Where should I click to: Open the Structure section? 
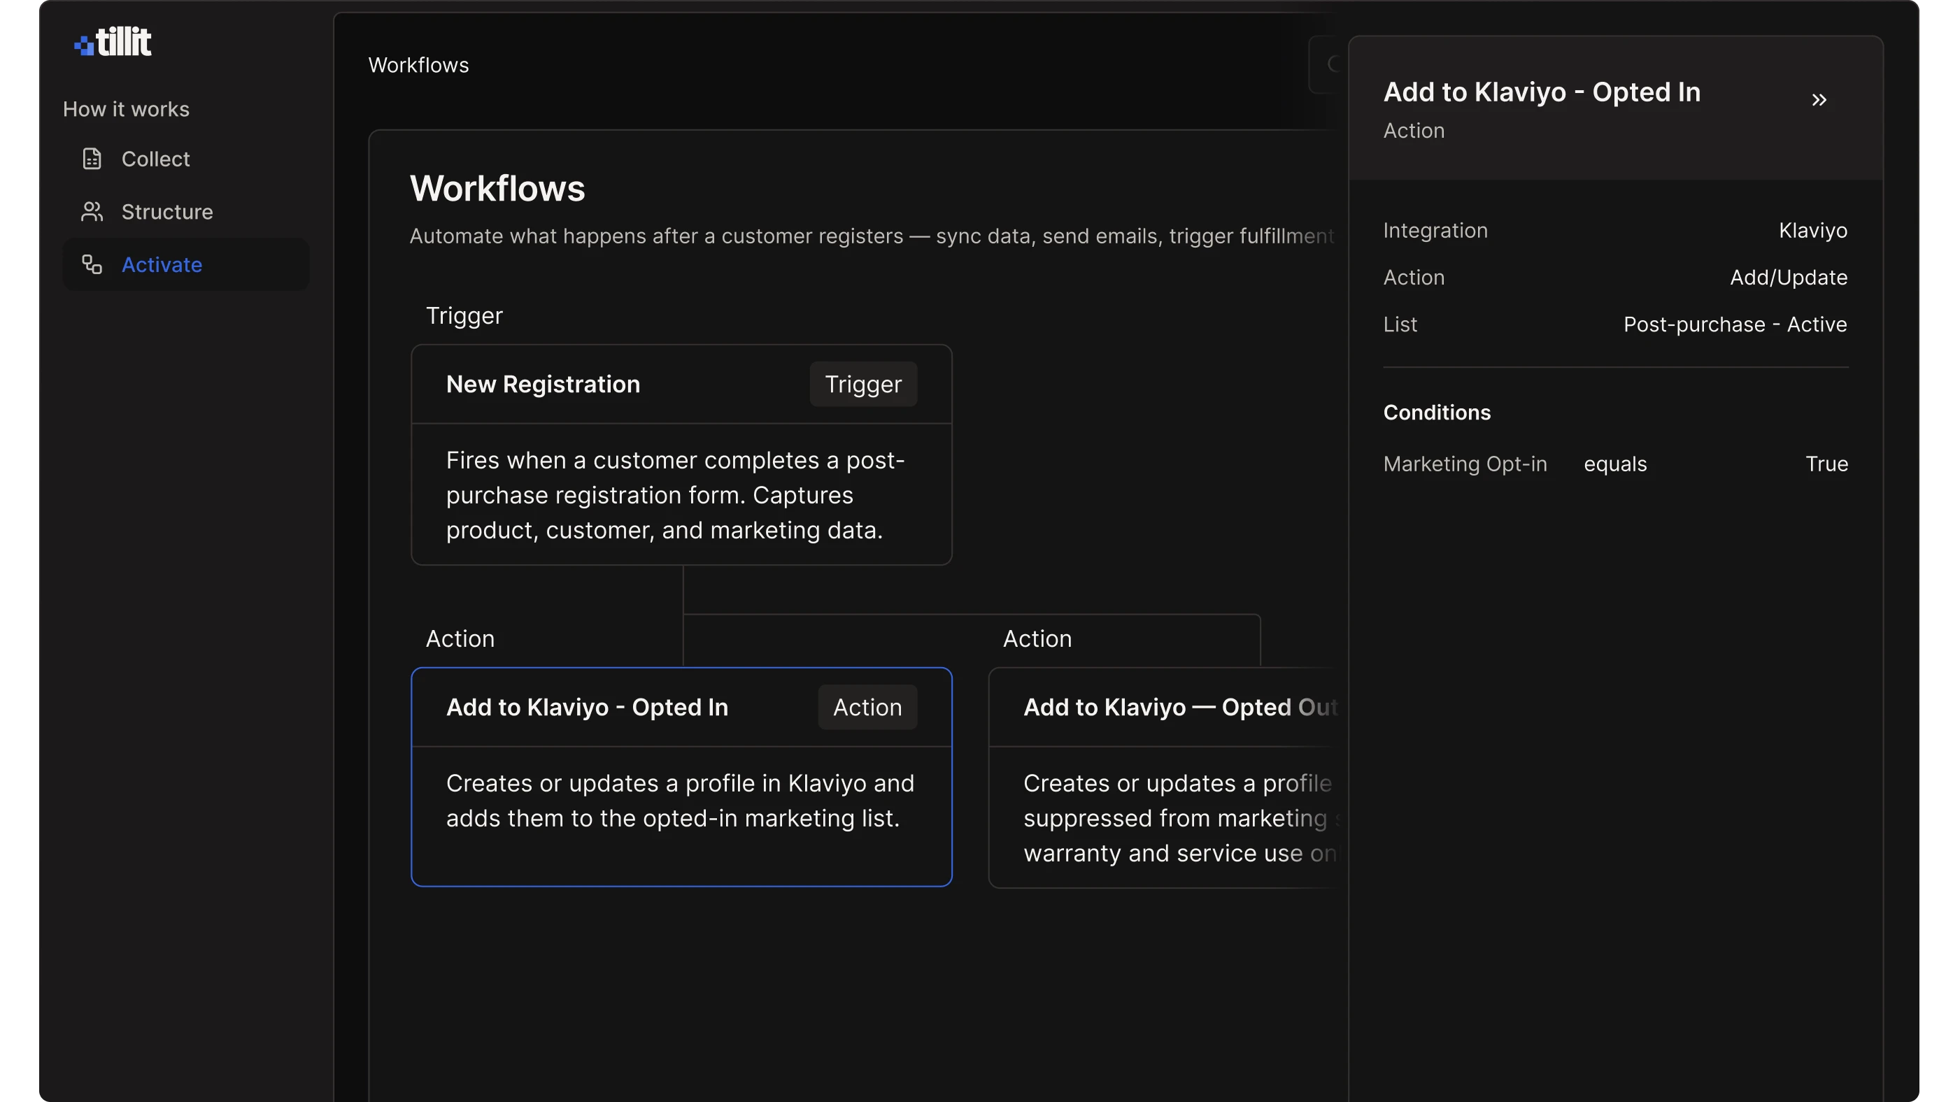[166, 211]
